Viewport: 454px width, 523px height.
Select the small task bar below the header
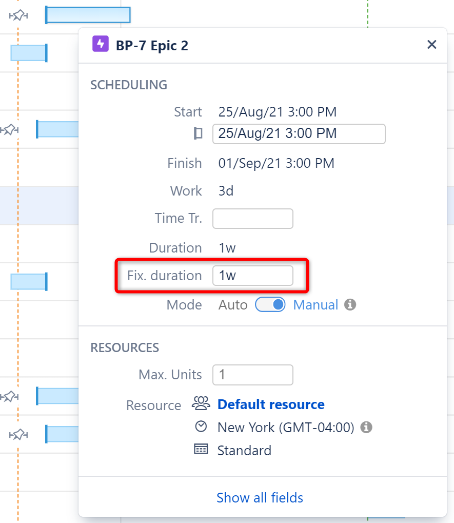point(28,52)
